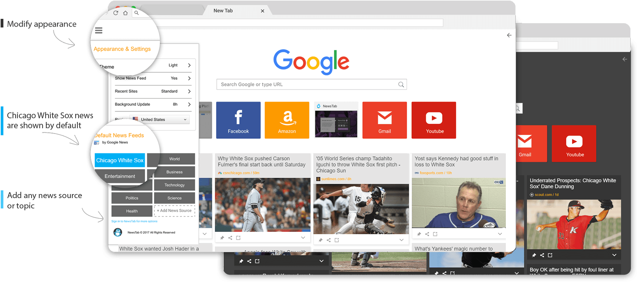Open the Facebook shortcut tile
Screen dimensions: 637x282
(238, 120)
